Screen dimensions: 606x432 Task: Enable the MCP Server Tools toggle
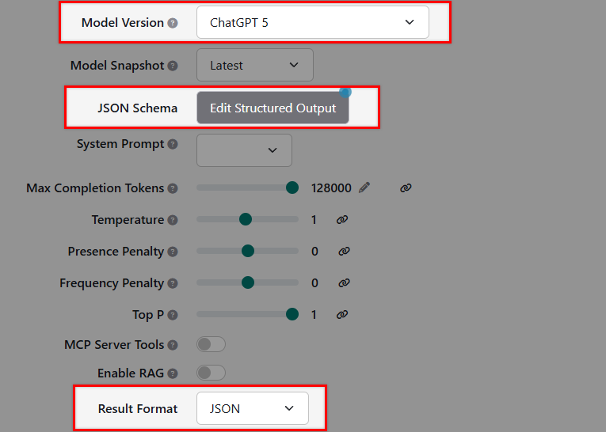pos(211,345)
